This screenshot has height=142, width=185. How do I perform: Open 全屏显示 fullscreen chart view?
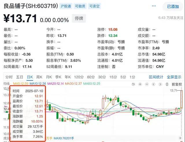(174, 77)
